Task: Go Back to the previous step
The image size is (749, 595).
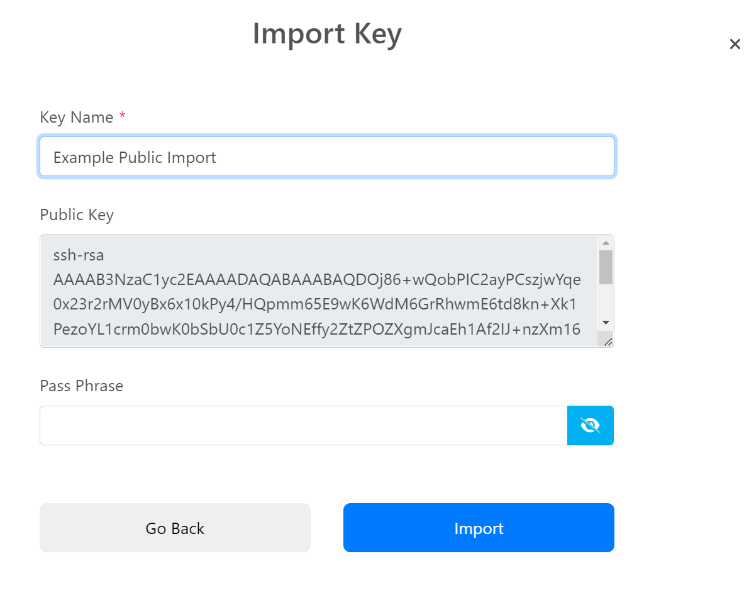Action: pos(175,528)
